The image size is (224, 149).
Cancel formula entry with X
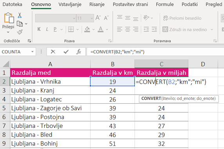53,52
